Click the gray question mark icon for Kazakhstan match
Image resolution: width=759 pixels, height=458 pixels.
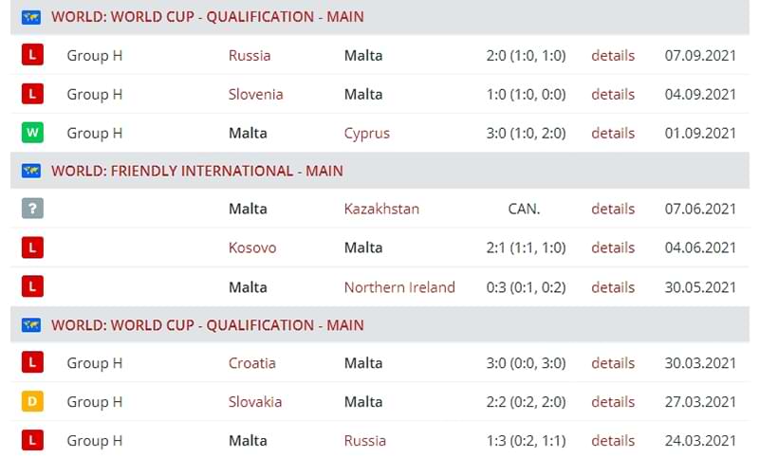tap(32, 209)
